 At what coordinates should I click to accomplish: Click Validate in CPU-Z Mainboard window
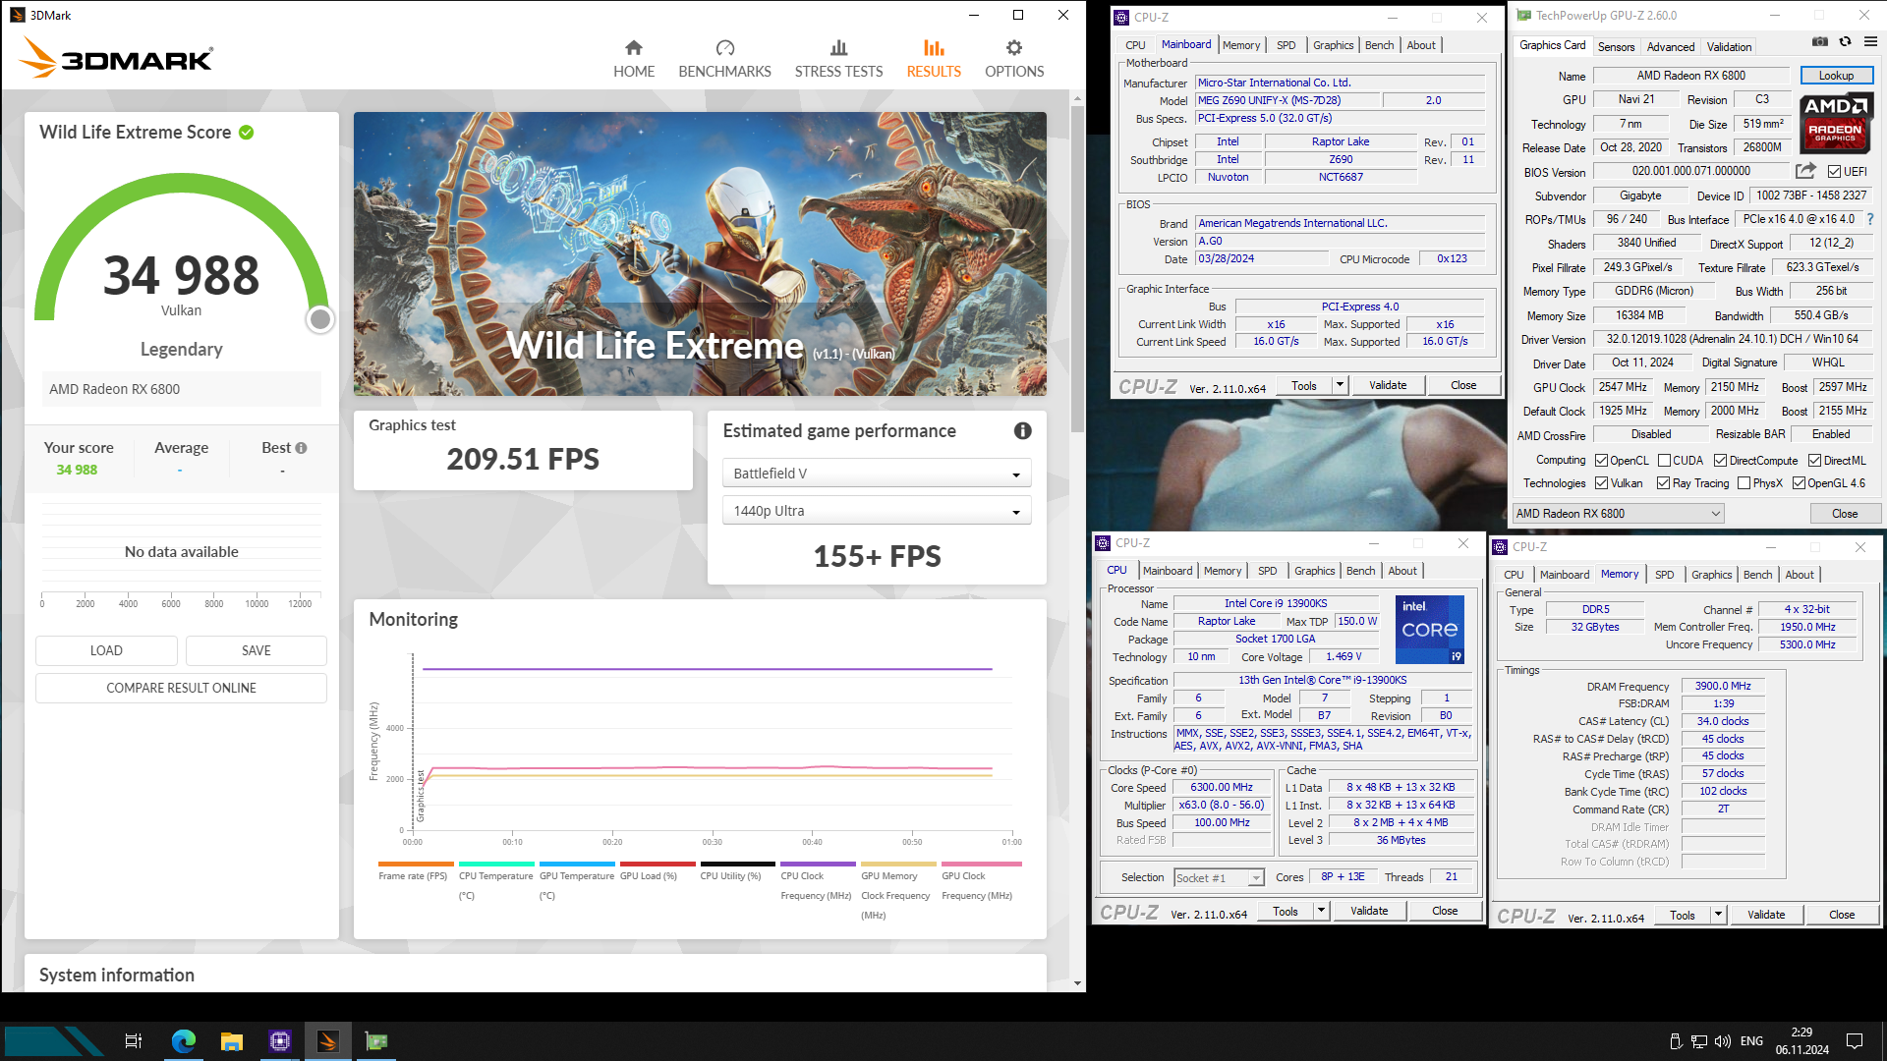tap(1388, 386)
